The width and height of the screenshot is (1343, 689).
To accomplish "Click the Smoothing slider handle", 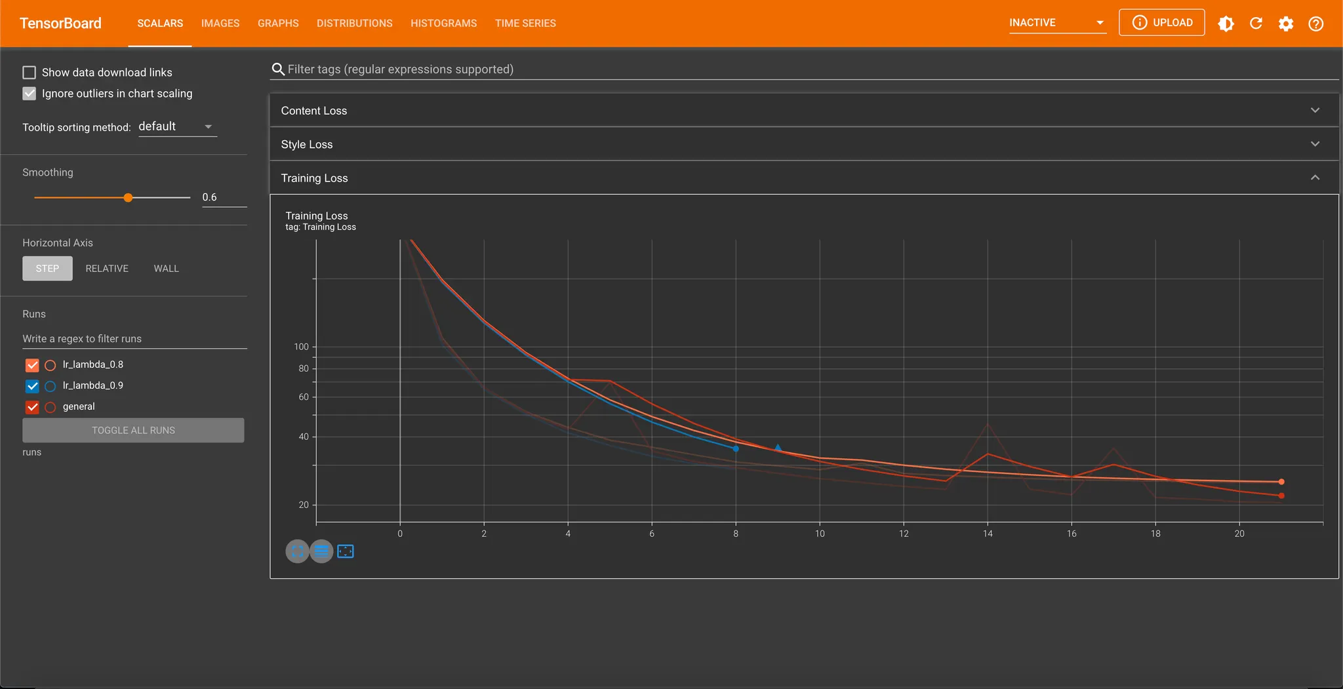I will tap(129, 197).
